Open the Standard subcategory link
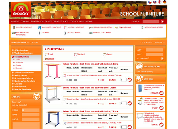The width and height of the screenshot is (178, 129). click(81, 54)
